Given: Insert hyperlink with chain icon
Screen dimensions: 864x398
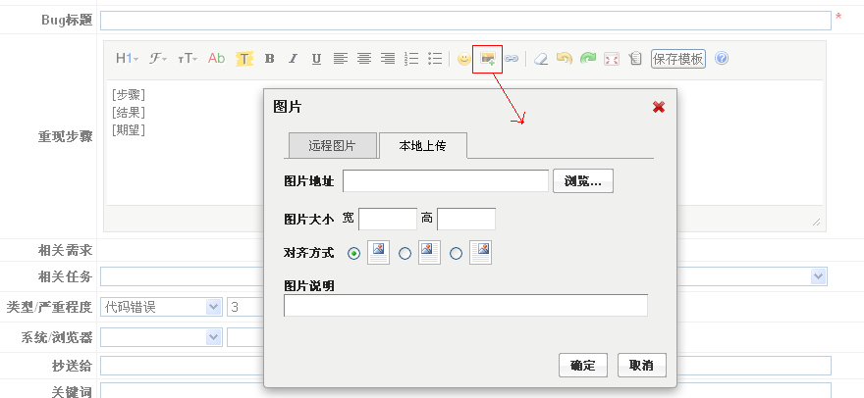Looking at the screenshot, I should click(512, 59).
